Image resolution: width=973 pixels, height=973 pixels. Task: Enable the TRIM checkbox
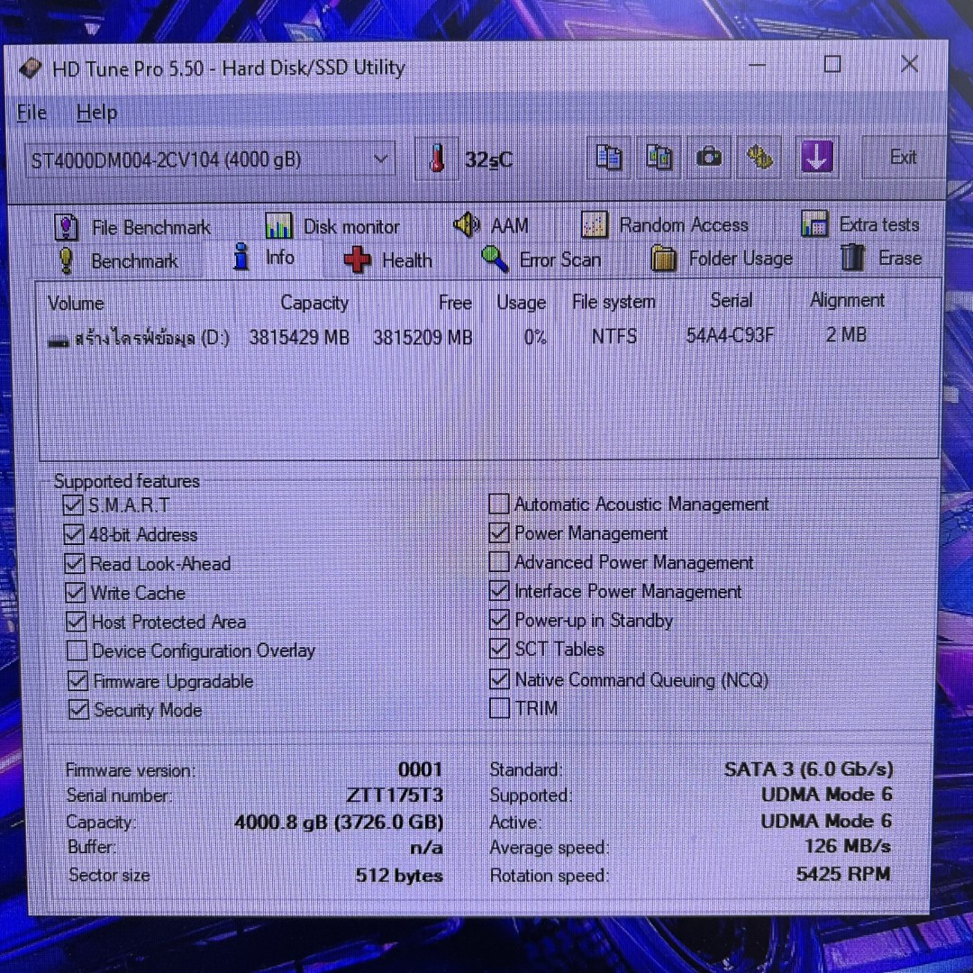[499, 708]
